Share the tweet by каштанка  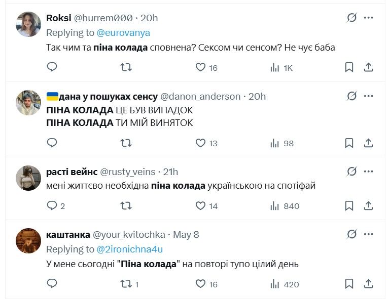[369, 284]
